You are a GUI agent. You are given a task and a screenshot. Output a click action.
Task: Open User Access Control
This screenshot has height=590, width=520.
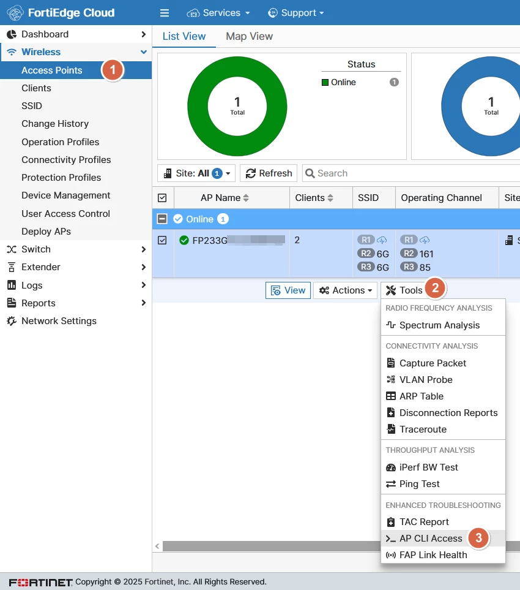[65, 214]
